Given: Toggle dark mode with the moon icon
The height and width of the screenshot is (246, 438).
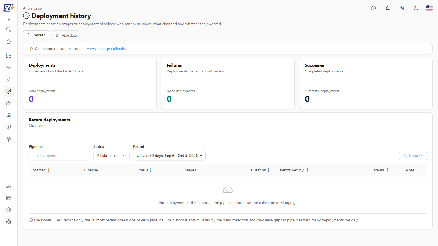Looking at the screenshot, I should [416, 8].
